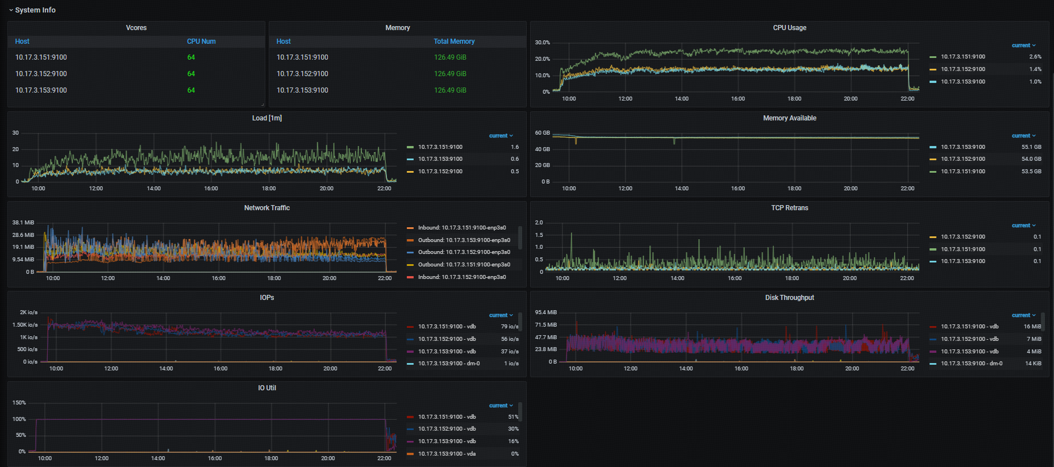1054x467 pixels.
Task: Sort TCP Retrans legend by current
Action: [x=1023, y=226]
